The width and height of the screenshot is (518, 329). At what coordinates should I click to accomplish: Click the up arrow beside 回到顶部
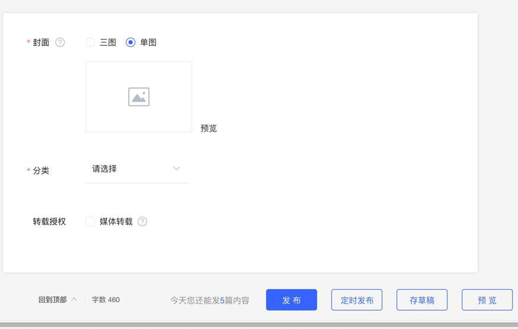point(74,299)
